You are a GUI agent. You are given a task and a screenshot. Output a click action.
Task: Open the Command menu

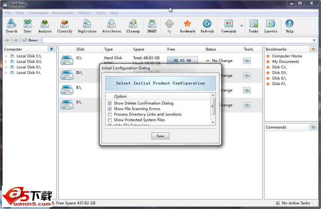tap(38, 13)
